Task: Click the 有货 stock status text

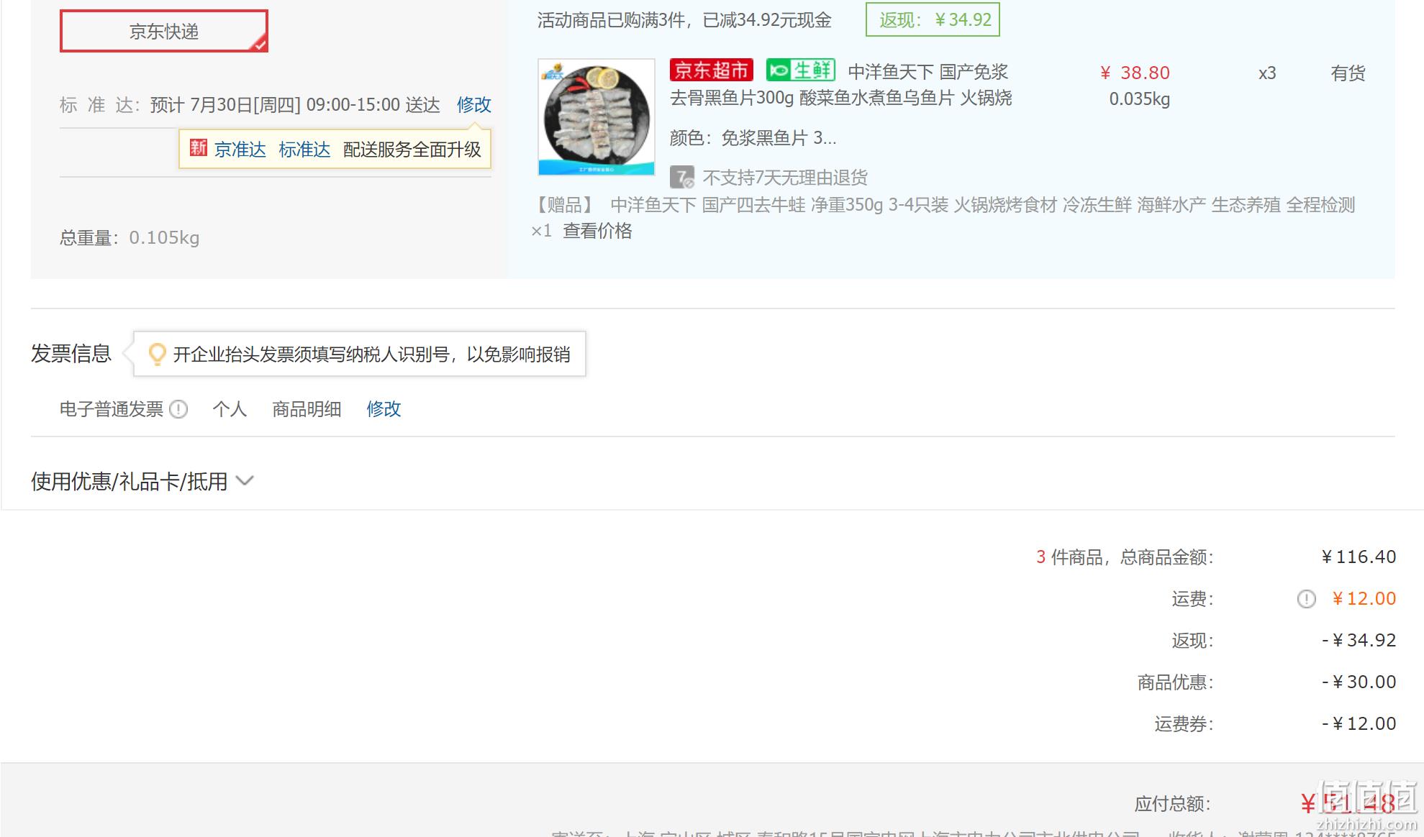Action: click(x=1348, y=73)
